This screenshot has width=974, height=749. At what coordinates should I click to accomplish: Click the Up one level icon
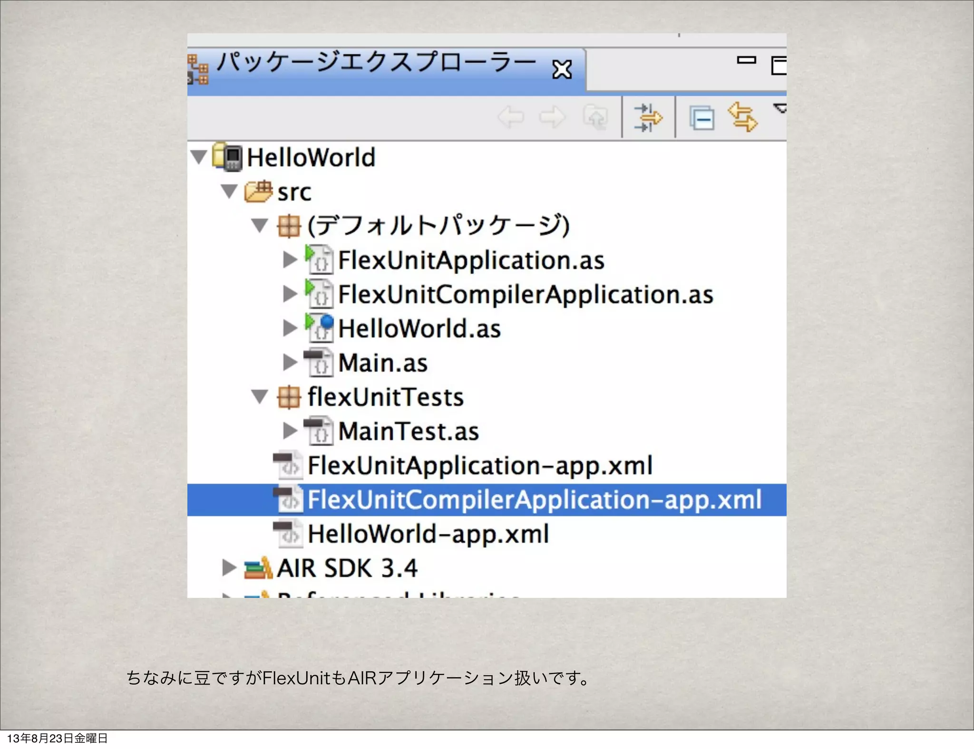click(595, 117)
